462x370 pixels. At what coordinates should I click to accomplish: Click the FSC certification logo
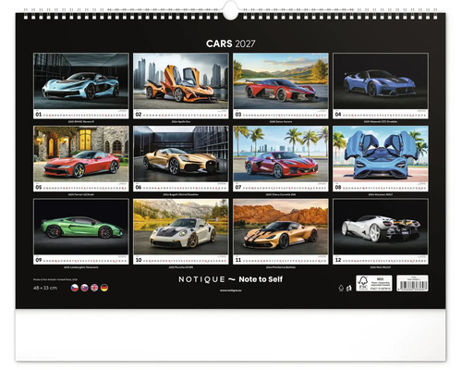tap(374, 283)
